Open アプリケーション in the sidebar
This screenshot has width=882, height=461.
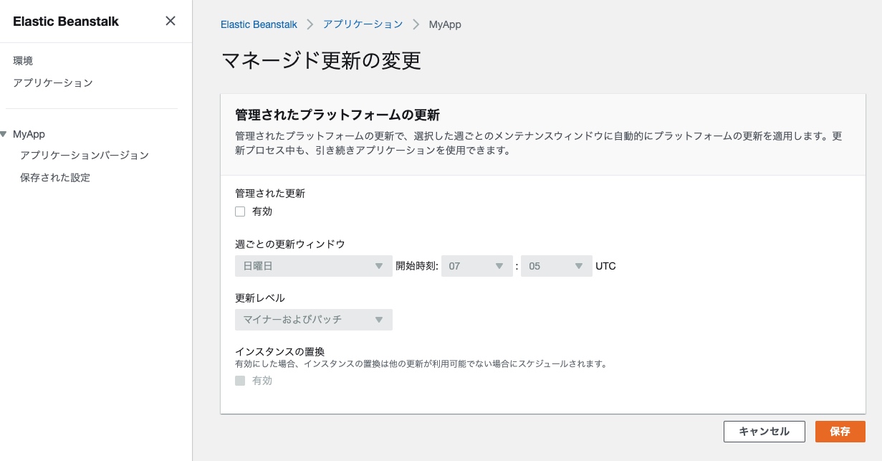tap(53, 83)
